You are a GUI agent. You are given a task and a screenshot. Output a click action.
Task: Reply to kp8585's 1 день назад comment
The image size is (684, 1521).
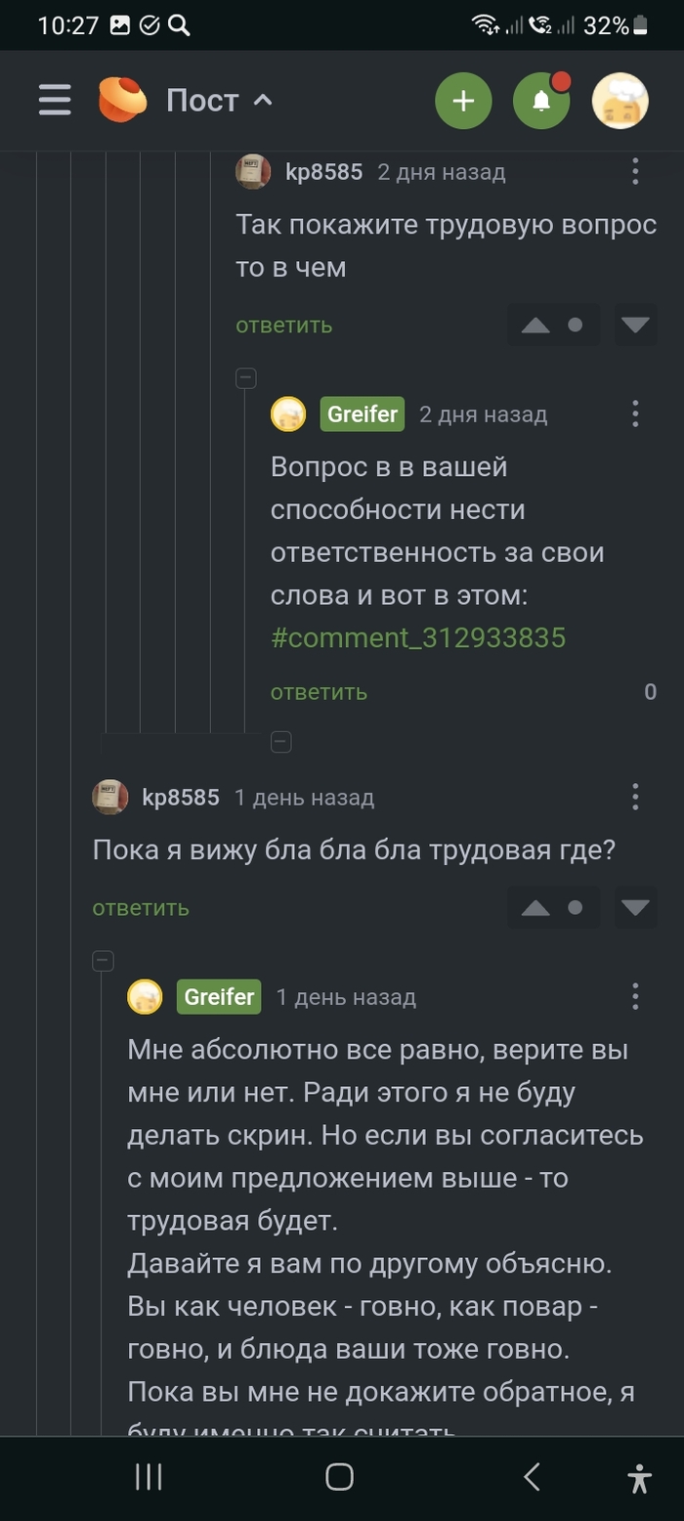[x=141, y=908]
